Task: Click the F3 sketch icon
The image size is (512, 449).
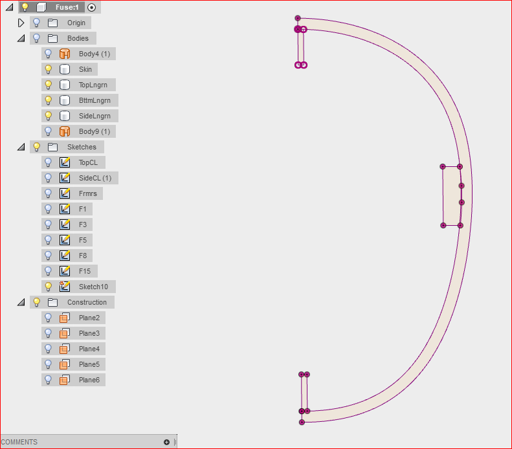Action: coord(65,224)
